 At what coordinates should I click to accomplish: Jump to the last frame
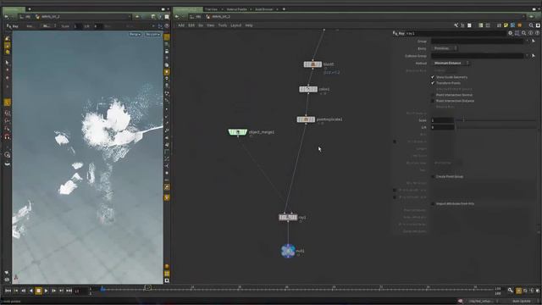(69, 291)
